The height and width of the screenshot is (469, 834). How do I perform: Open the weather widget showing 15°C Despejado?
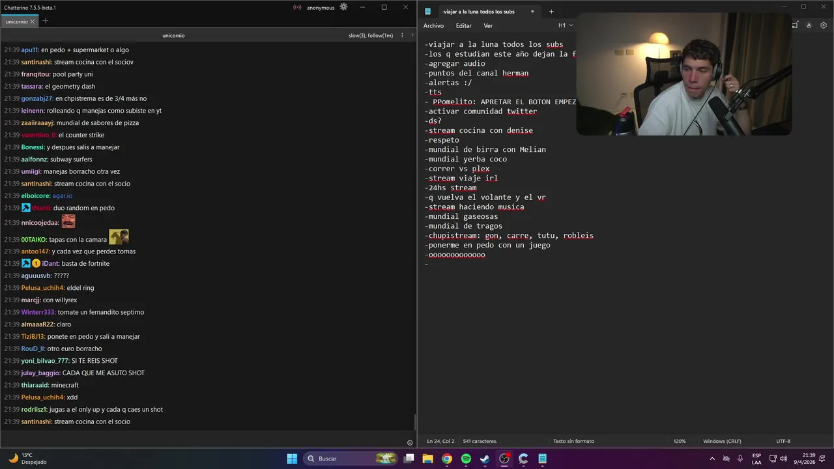tap(26, 459)
